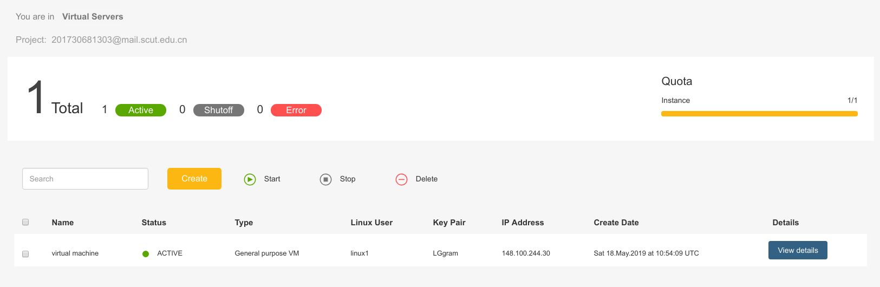The height and width of the screenshot is (287, 880).
Task: Tick the virtual machine row checkbox
Action: point(25,253)
